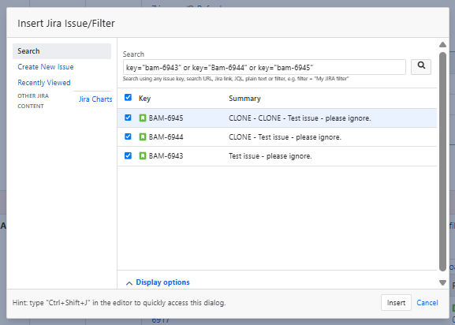The height and width of the screenshot is (325, 455).
Task: Click summary 'CLONE - CLONE - Test issue - please ignore.'
Action: coord(300,118)
